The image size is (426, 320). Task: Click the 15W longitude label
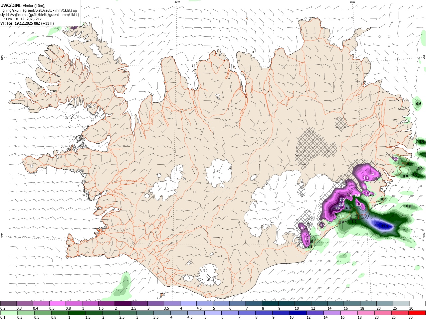[x=352, y=2]
